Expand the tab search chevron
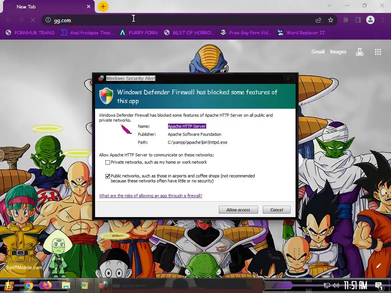Image resolution: width=391 pixels, height=293 pixels. (330, 5)
